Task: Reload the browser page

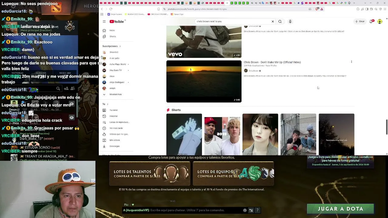Action: (x=111, y=9)
